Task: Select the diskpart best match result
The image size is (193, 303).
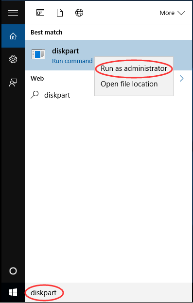Action: (x=108, y=55)
